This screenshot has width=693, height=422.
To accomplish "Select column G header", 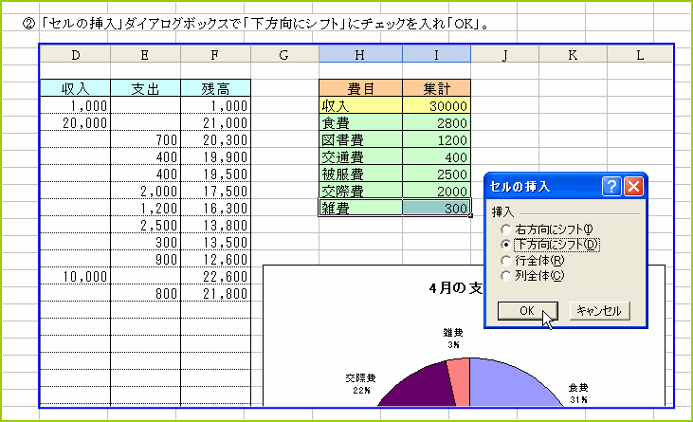I will click(284, 55).
